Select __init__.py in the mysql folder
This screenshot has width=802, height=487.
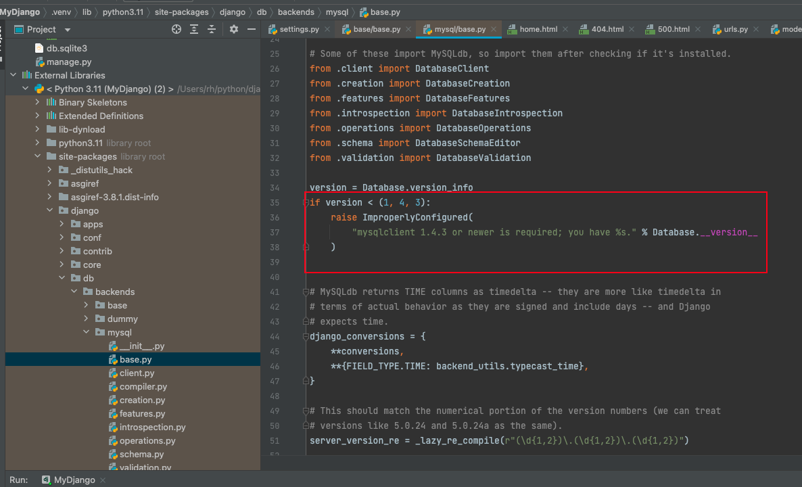pos(142,346)
